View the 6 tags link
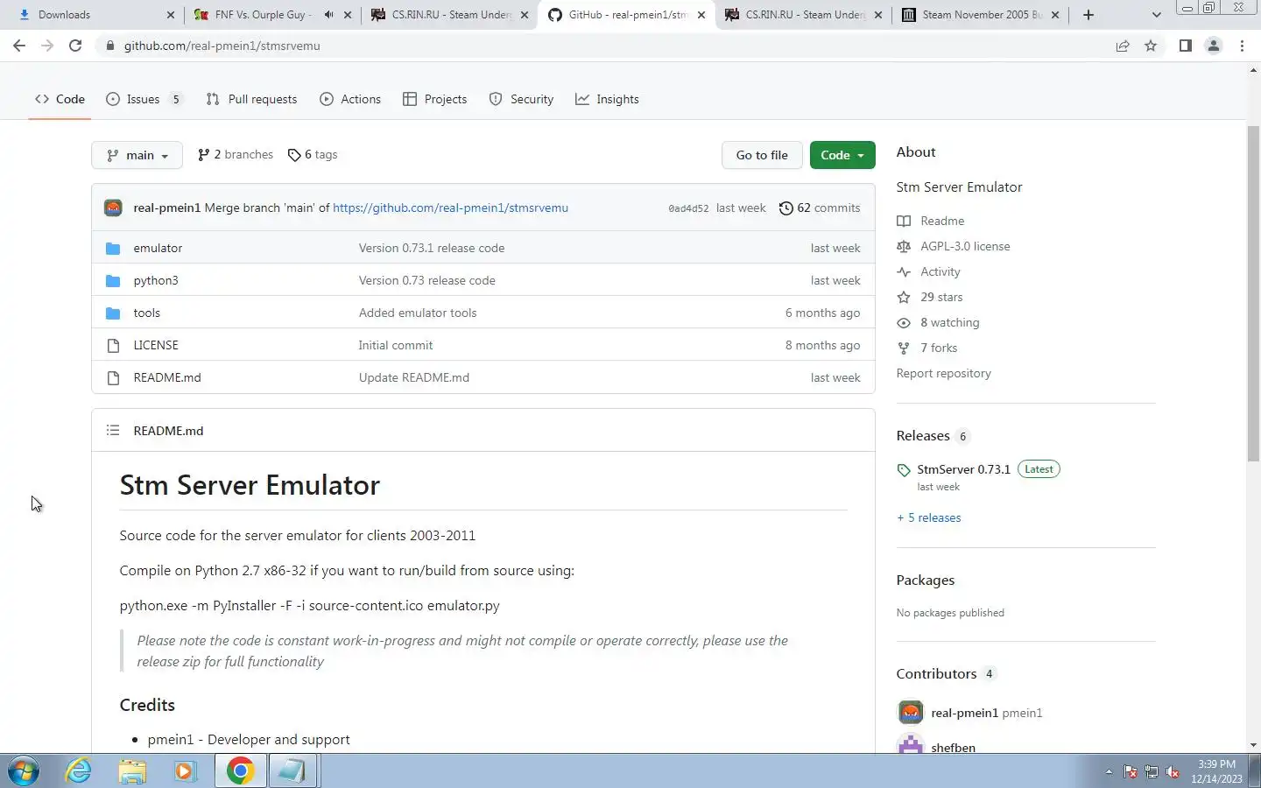 tap(313, 155)
